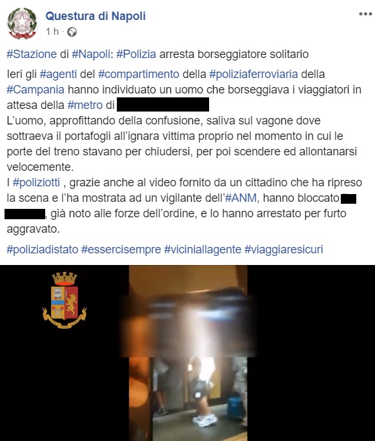Screen dimensions: 375x441
Task: Open the #metro hashtag
Action: tap(85, 105)
